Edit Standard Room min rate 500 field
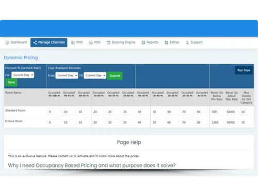This screenshot has height=194, width=258. point(217,112)
